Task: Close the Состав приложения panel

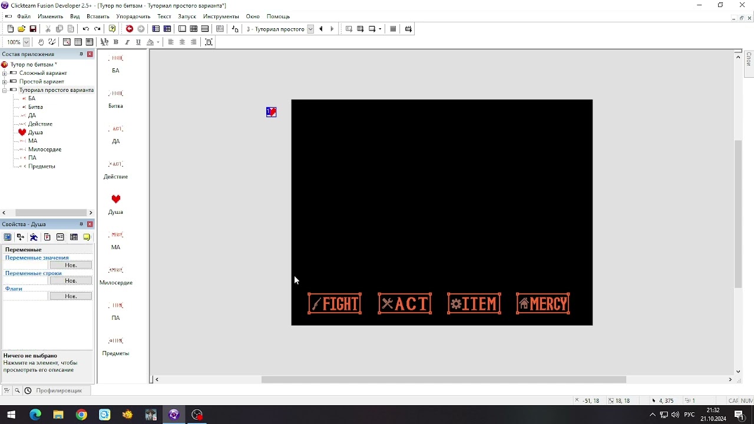Action: 90,54
